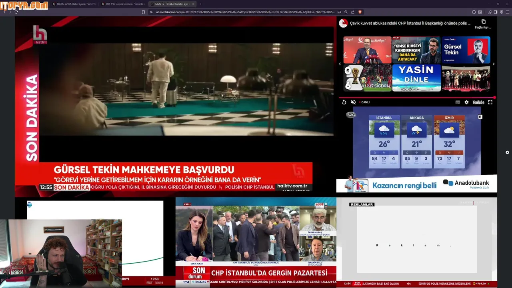Click the webcam overlay of the streamer

click(61, 253)
